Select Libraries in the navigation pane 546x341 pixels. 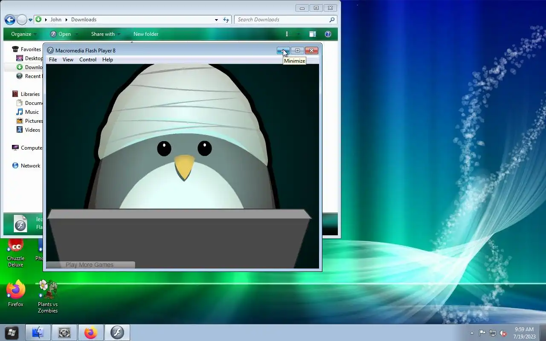26,94
